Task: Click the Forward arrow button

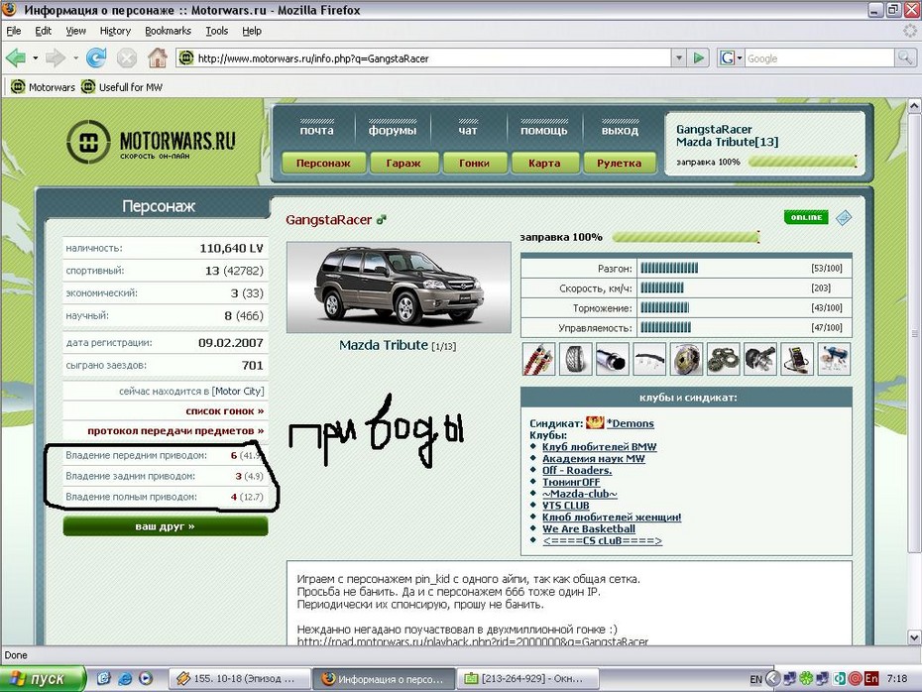Action: click(x=55, y=58)
